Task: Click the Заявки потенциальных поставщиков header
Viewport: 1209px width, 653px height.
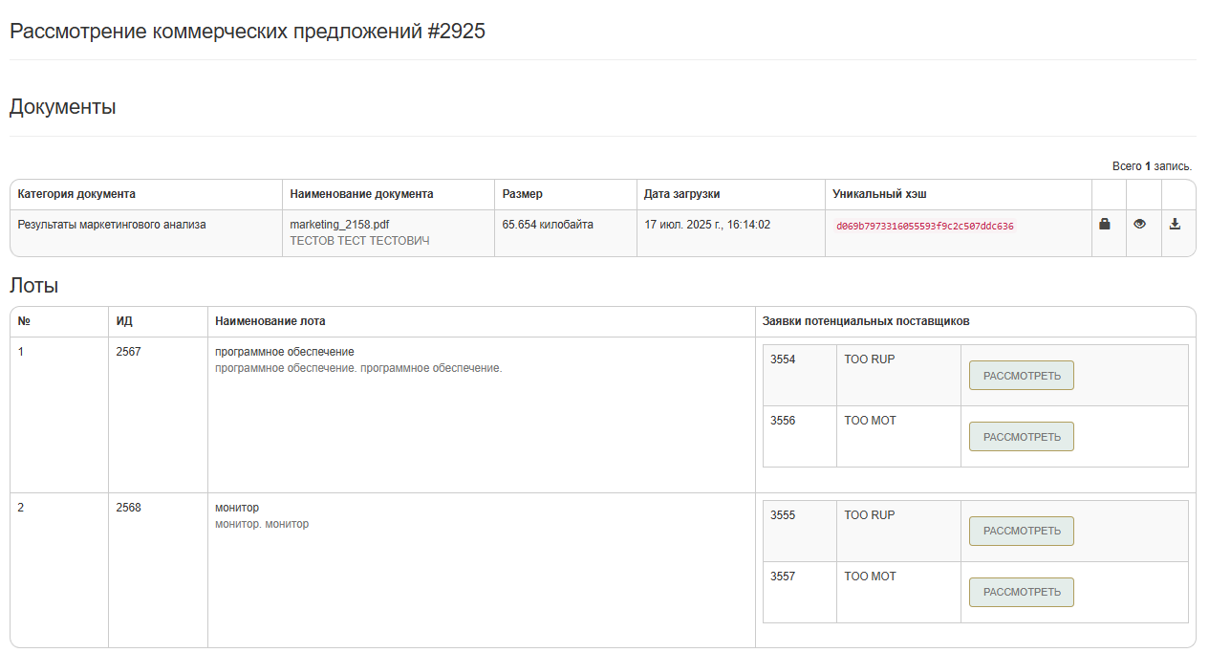Action: click(866, 321)
